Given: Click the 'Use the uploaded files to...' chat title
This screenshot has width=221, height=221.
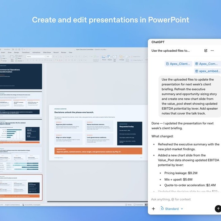Looking at the screenshot, I should tap(171, 51).
